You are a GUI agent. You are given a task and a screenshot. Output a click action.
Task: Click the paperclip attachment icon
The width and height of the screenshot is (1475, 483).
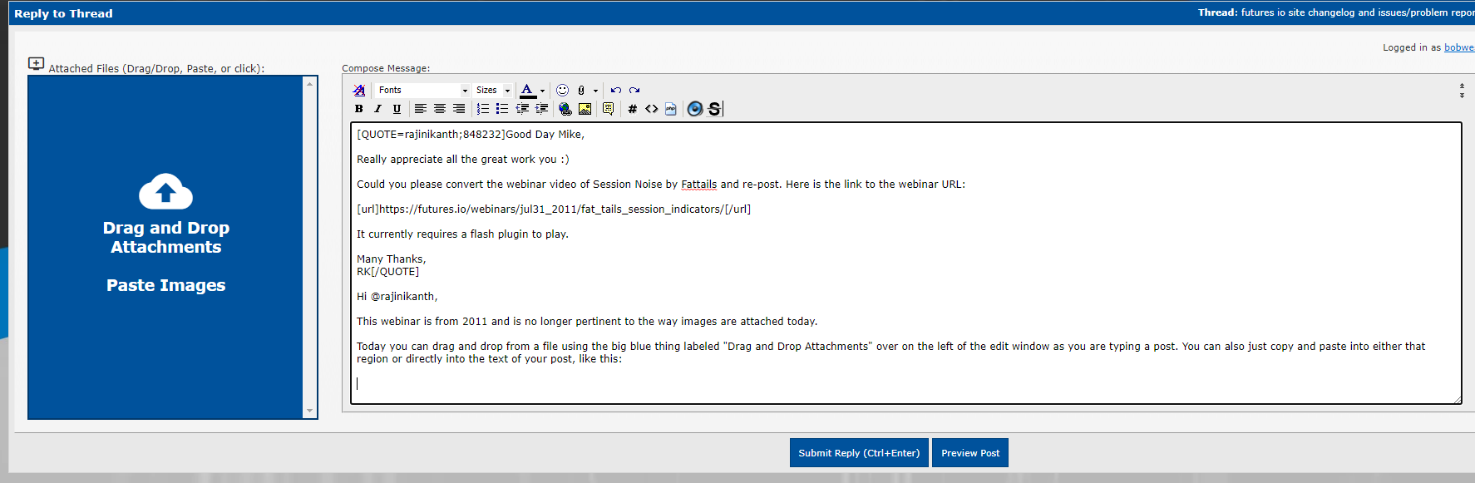tap(581, 90)
